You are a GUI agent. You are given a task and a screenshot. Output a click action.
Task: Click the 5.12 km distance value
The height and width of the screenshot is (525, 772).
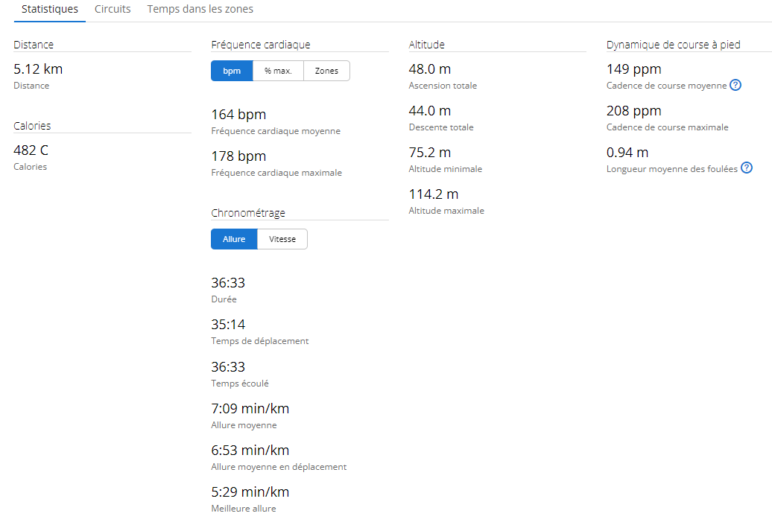pyautogui.click(x=38, y=69)
